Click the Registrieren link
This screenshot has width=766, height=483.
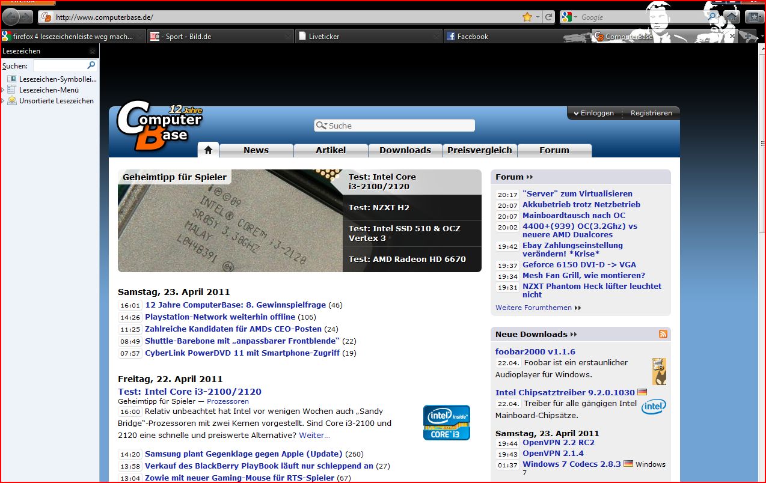[651, 113]
